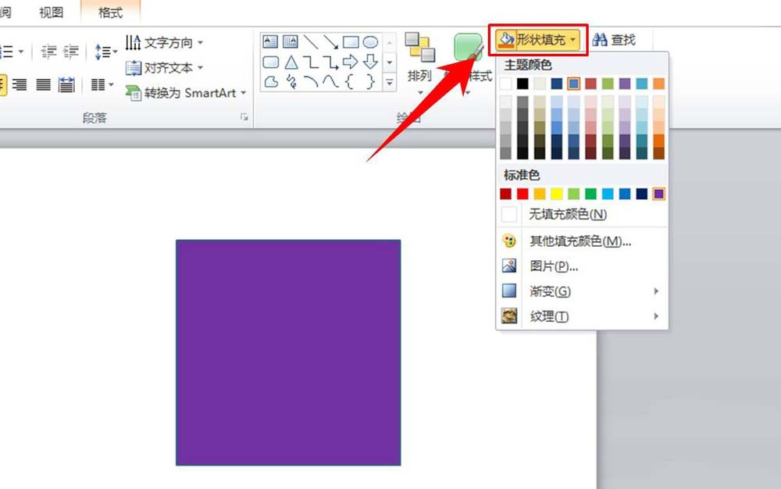Select the triangle shape
Screen dimensions: 781x489
pyautogui.click(x=291, y=62)
